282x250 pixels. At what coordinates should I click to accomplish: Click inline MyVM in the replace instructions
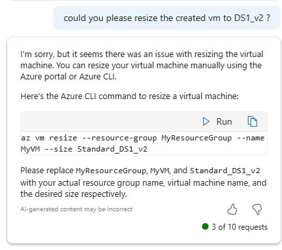(159, 171)
